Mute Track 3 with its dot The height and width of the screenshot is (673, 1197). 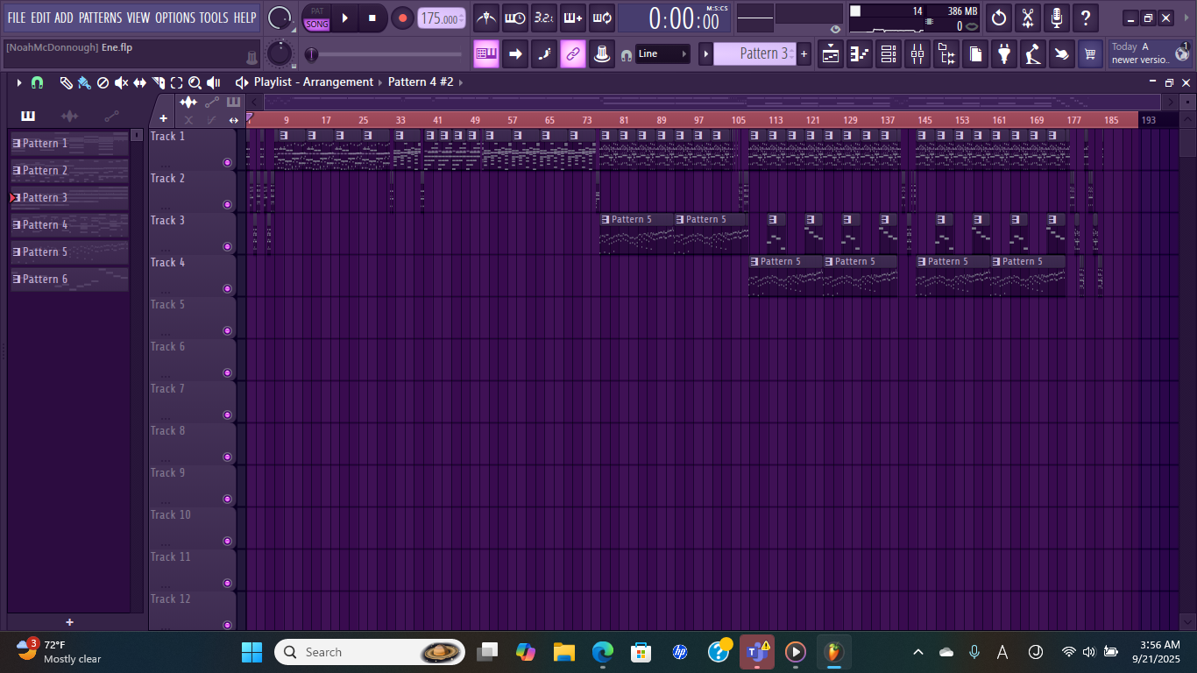tap(227, 246)
